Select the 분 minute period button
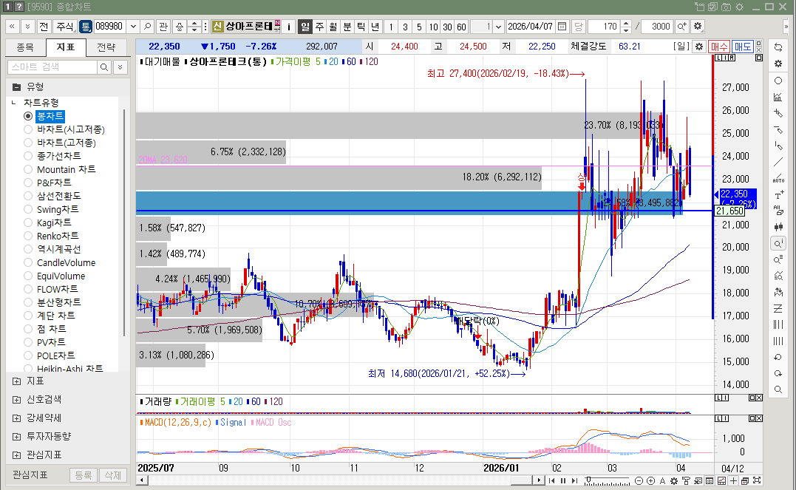This screenshot has height=490, width=796. [347, 27]
